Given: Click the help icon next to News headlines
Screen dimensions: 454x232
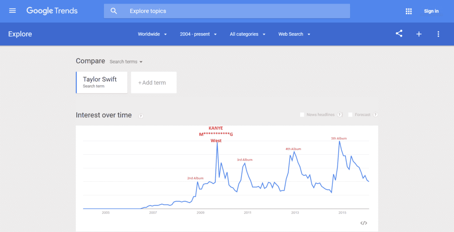Looking at the screenshot, I should [340, 115].
